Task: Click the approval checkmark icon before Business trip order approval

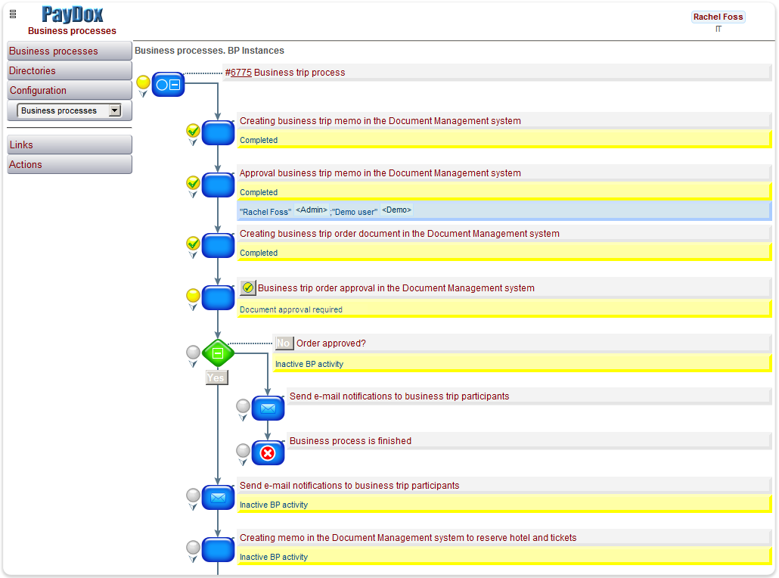Action: click(x=247, y=287)
